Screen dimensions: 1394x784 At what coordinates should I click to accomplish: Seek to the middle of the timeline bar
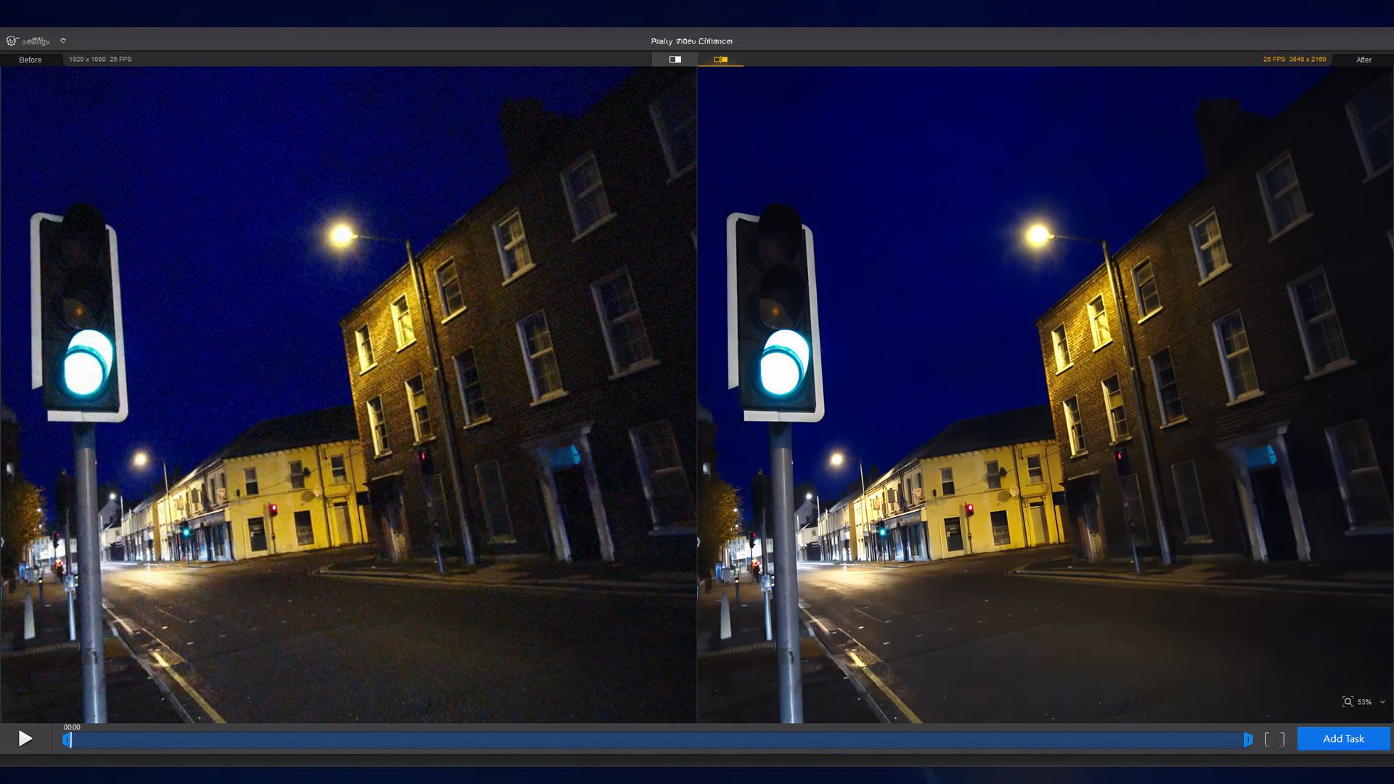657,740
